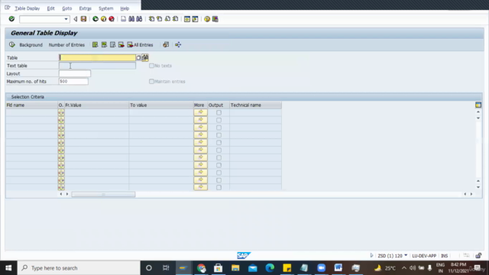Click the Number of Entries button
The width and height of the screenshot is (489, 275).
pyautogui.click(x=66, y=45)
